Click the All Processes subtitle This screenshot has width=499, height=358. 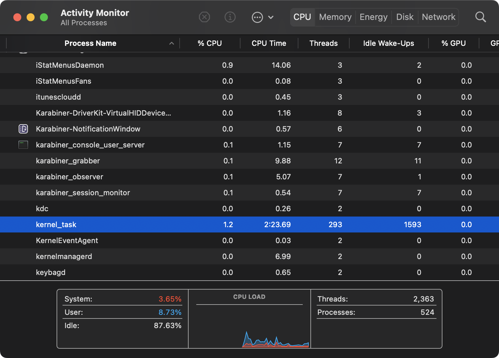(84, 23)
